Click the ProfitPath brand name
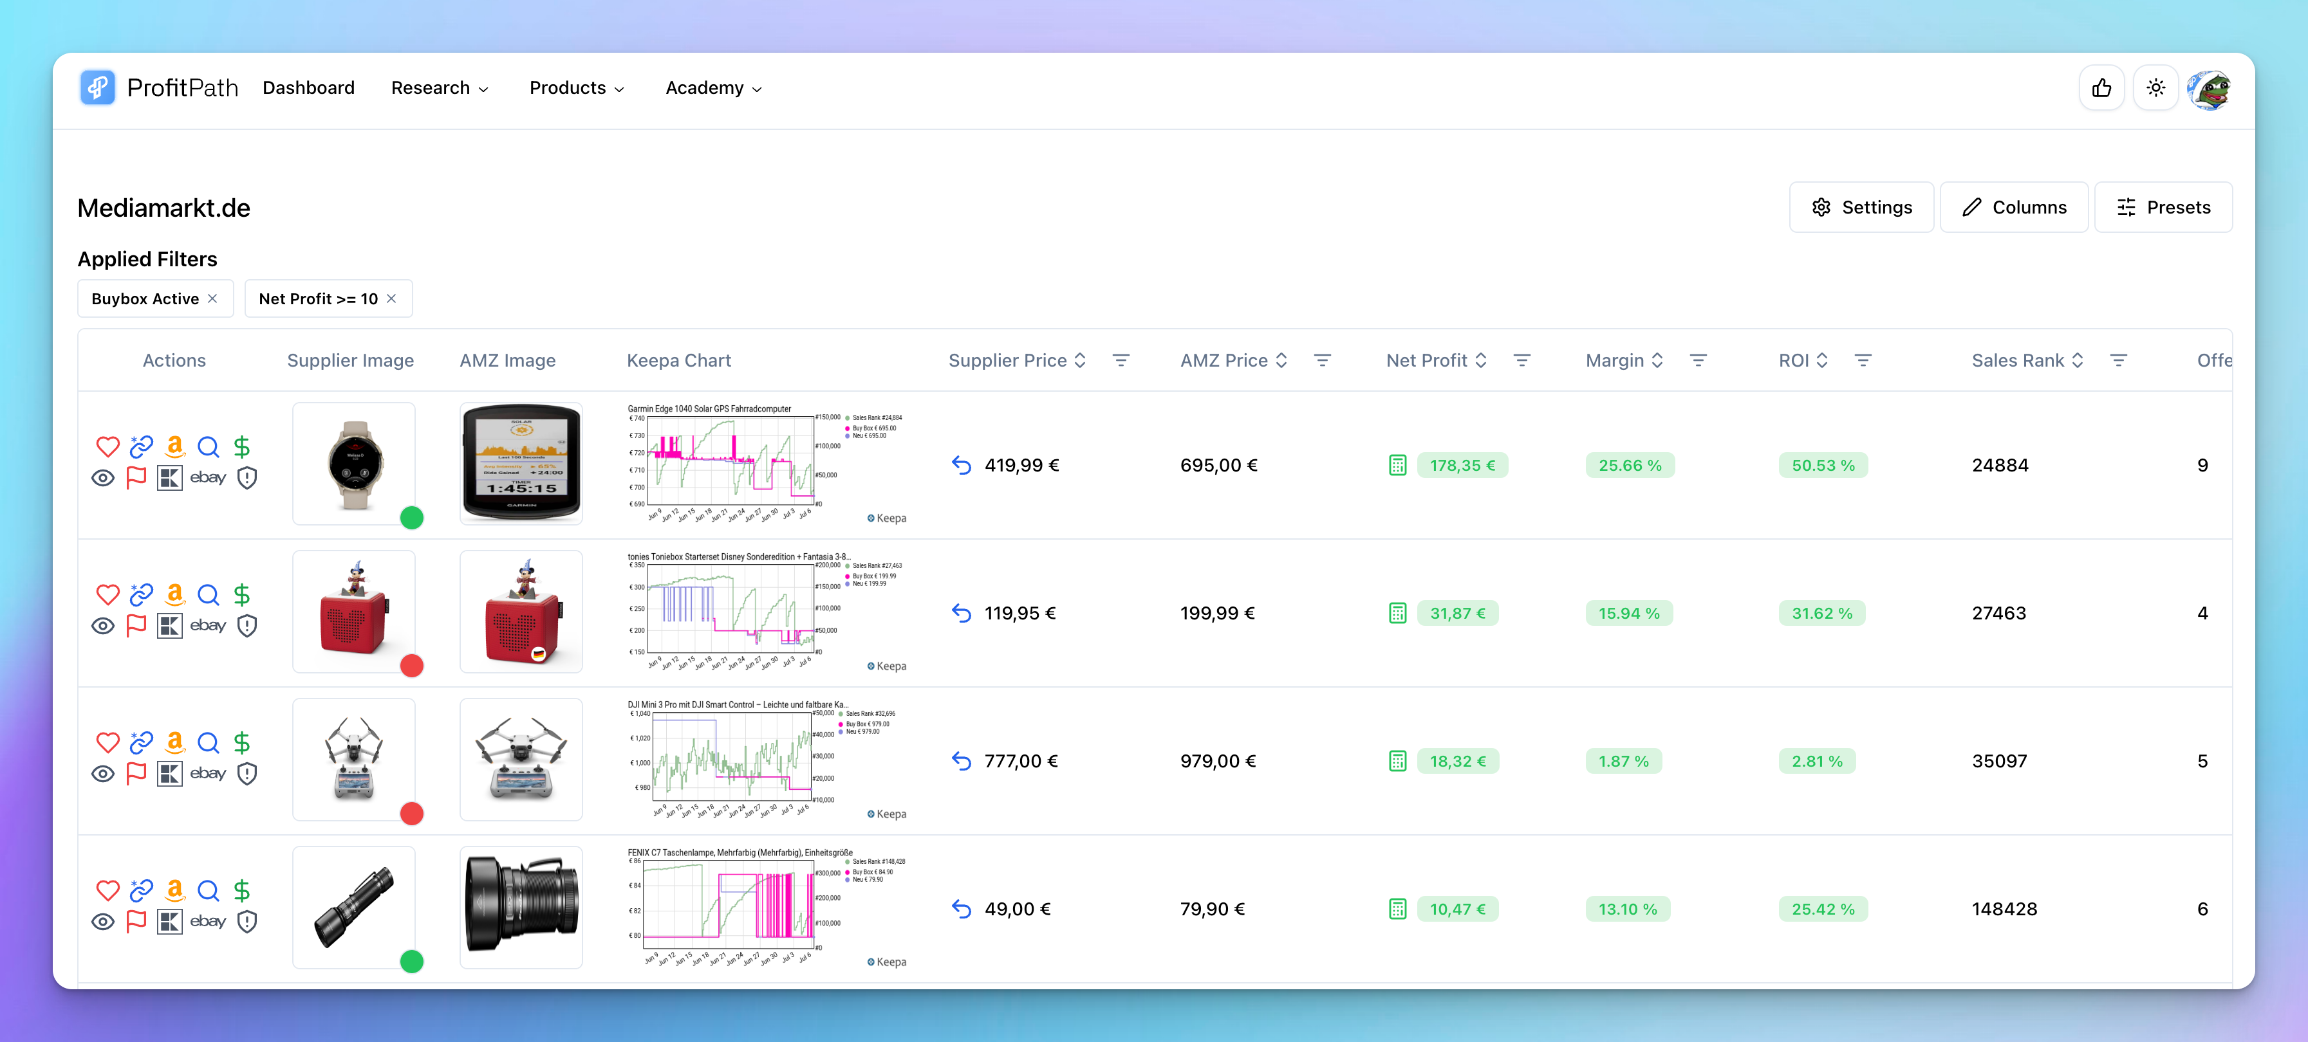 (x=183, y=87)
